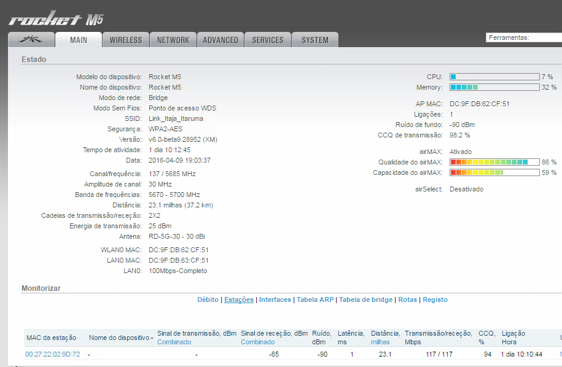Select the CCQ de transmissão value 98.2 %

[460, 135]
